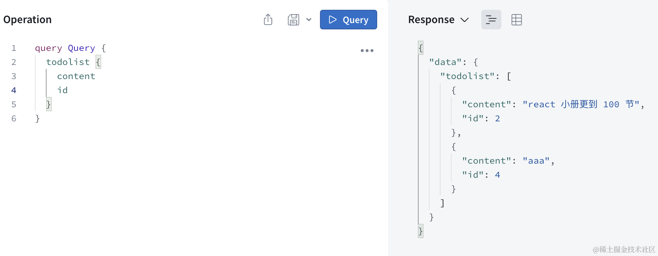Click the save operation floppy disk icon
This screenshot has width=658, height=256.
pos(293,20)
